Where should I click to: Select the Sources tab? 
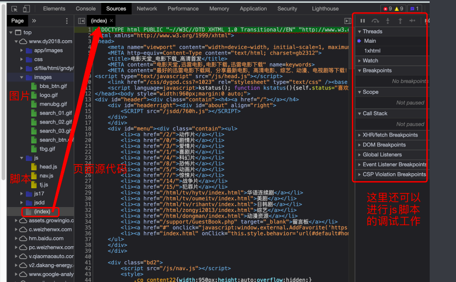116,9
